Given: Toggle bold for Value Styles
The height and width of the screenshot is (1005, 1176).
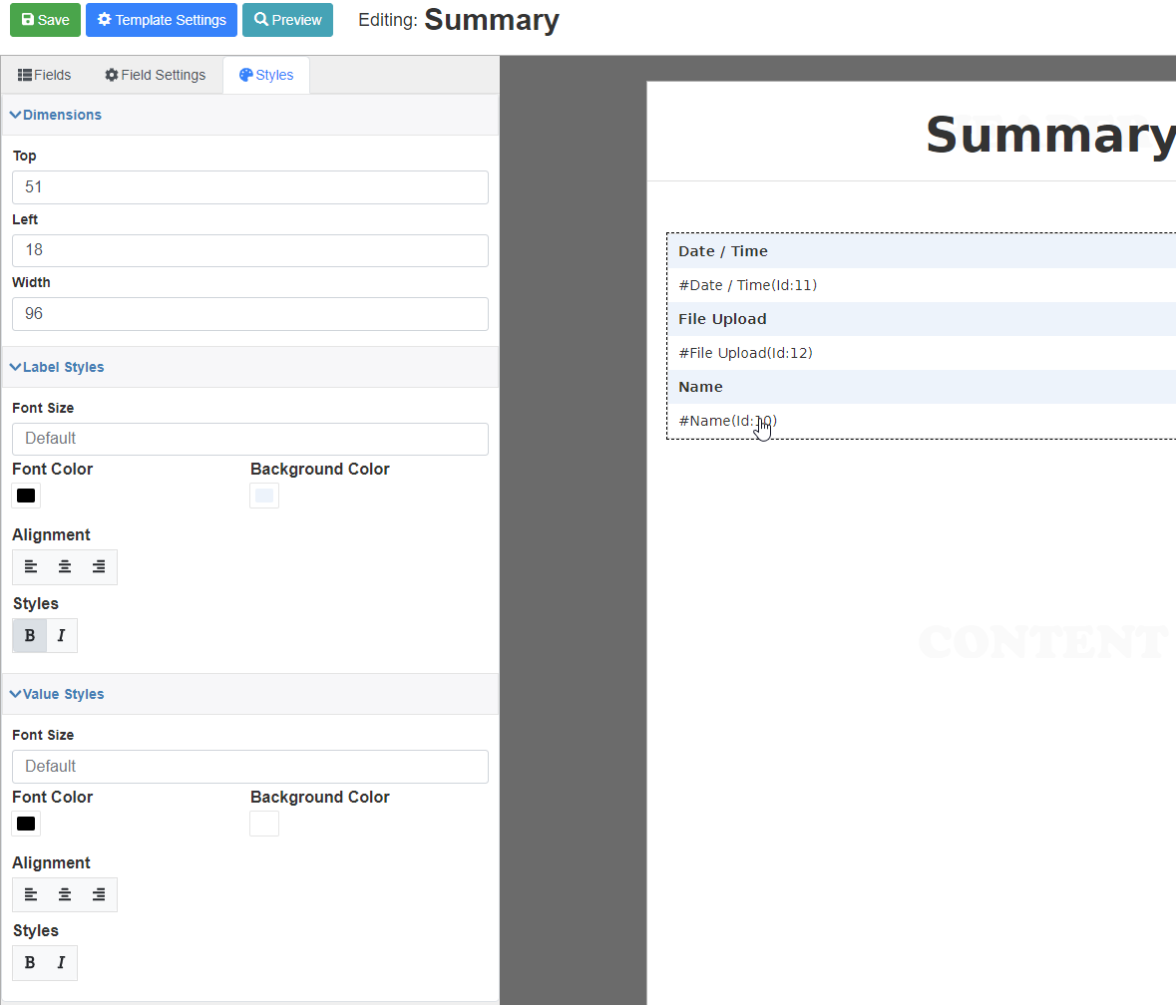Looking at the screenshot, I should click(x=30, y=963).
